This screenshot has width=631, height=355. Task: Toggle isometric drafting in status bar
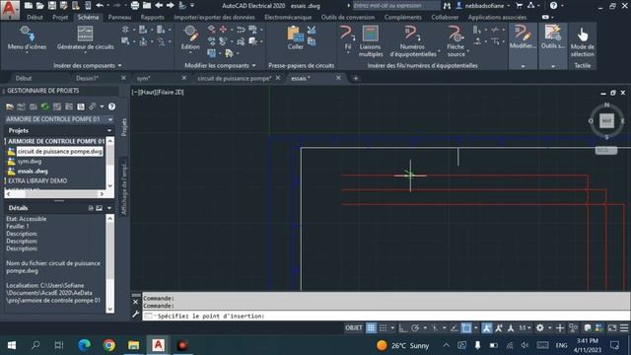[435, 328]
